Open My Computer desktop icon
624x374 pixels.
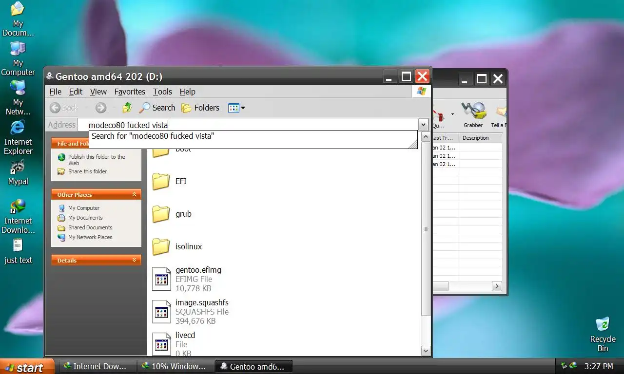tap(18, 58)
